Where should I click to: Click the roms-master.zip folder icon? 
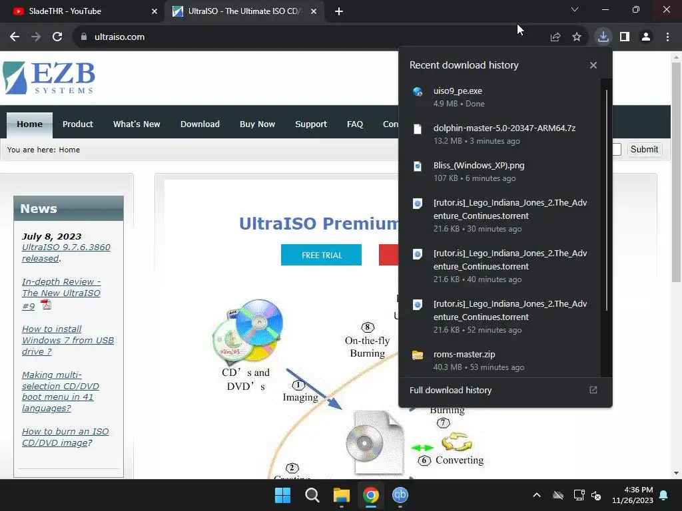point(418,355)
